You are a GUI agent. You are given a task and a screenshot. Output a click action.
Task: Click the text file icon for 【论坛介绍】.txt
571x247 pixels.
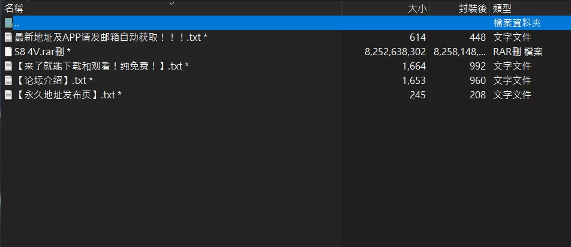[x=8, y=80]
